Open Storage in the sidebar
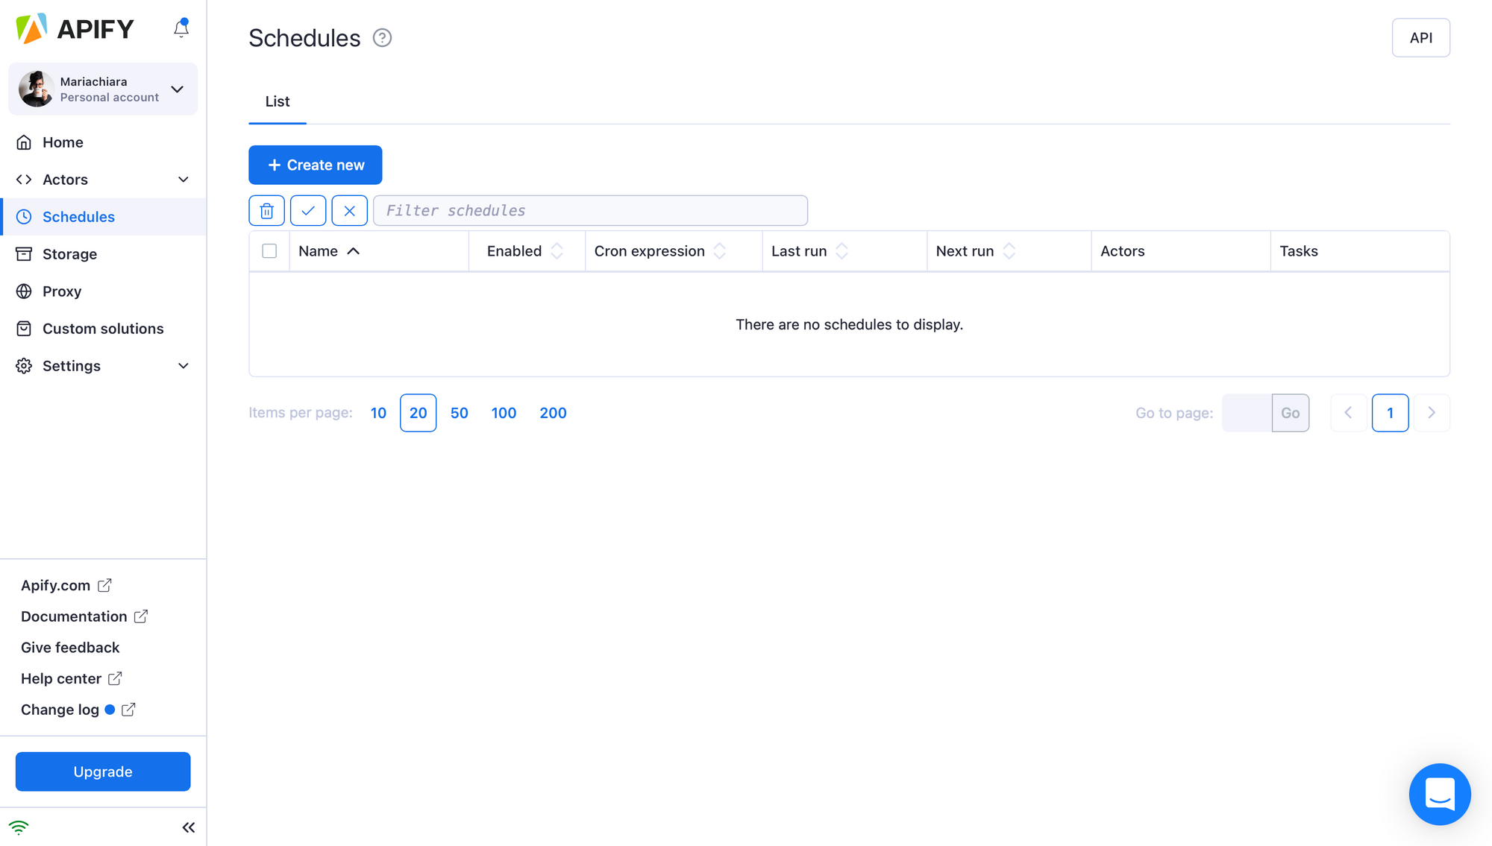Image resolution: width=1492 pixels, height=846 pixels. (x=69, y=254)
